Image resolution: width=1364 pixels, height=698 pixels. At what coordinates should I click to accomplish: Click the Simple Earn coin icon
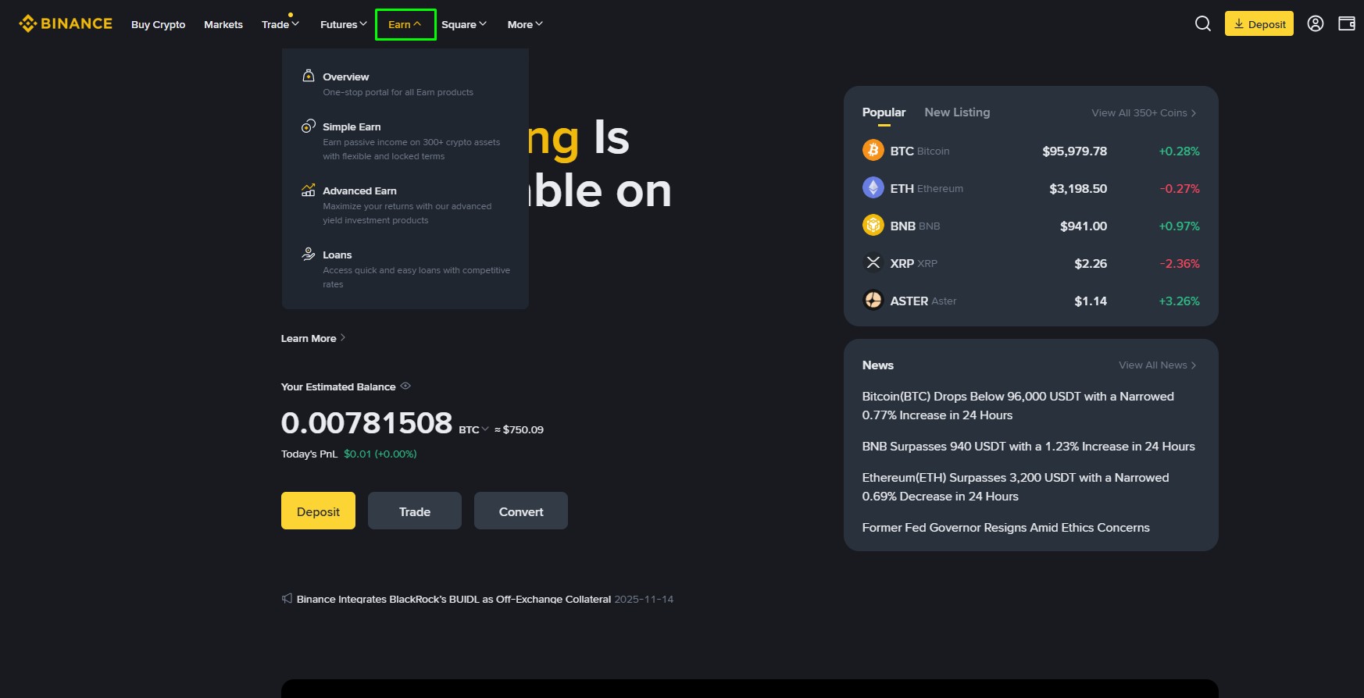tap(309, 126)
